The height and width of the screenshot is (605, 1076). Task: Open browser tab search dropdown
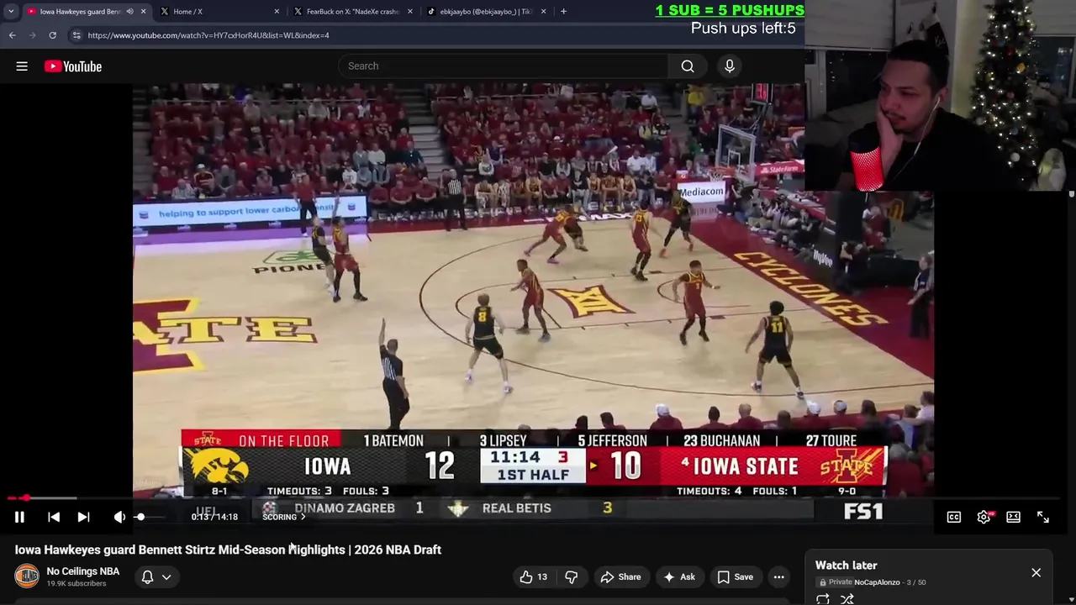(x=11, y=12)
